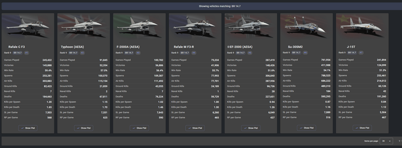Click Rafale C F3 deaths value 184,663

(47, 97)
